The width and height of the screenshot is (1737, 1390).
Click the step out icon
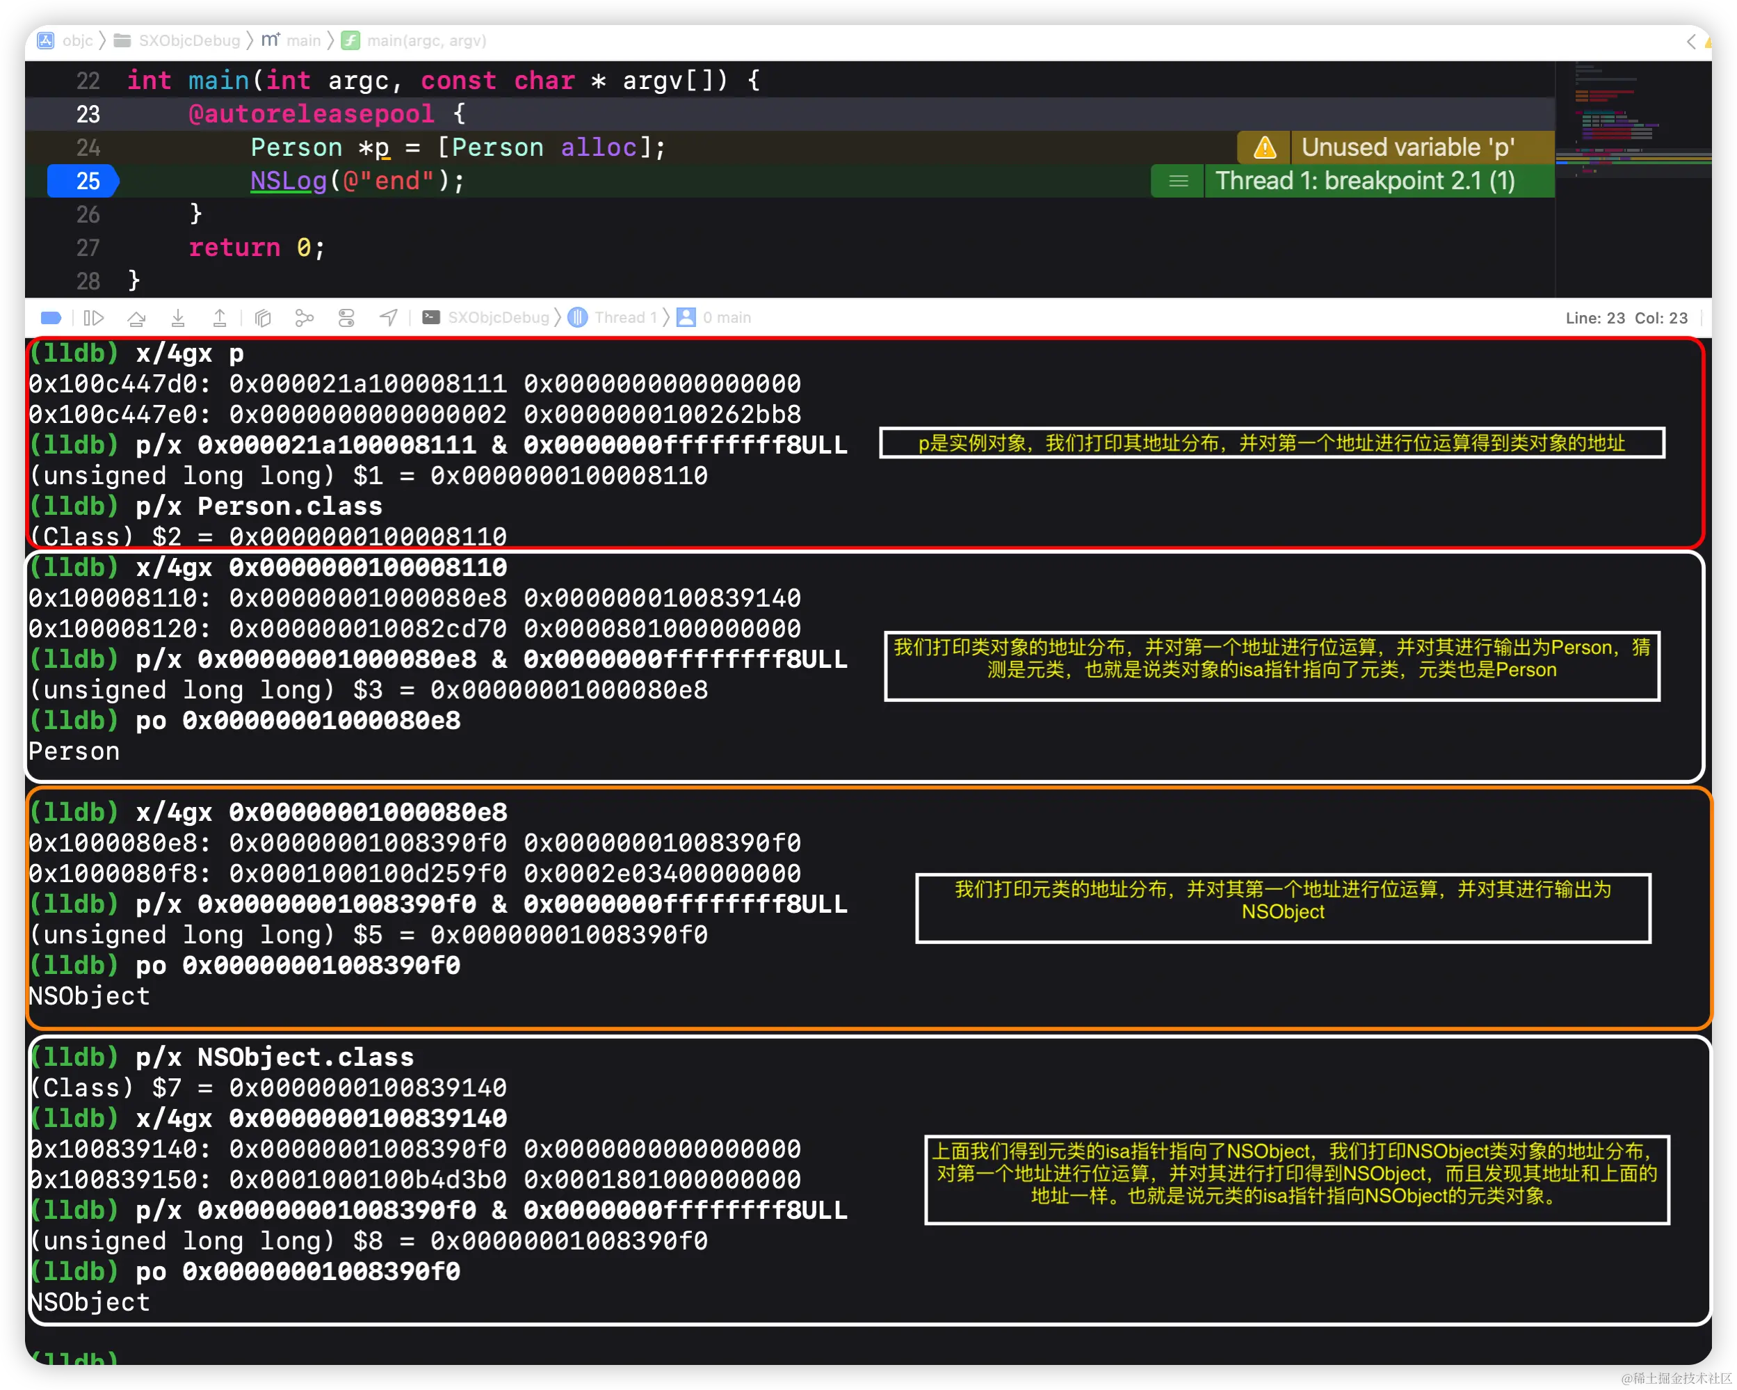[x=219, y=318]
